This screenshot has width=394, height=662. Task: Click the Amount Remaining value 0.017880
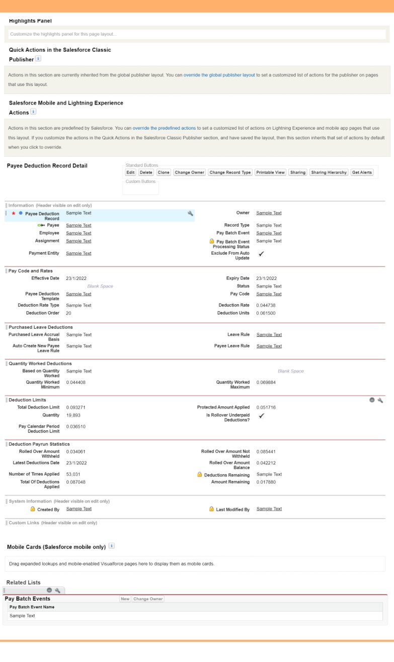pos(266,482)
